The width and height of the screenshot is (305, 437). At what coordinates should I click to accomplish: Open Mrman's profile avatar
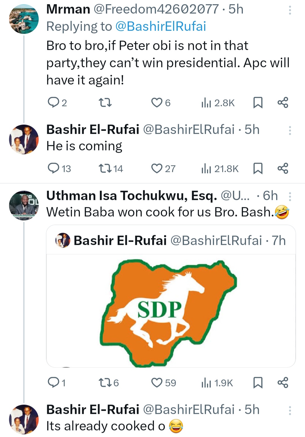click(24, 19)
